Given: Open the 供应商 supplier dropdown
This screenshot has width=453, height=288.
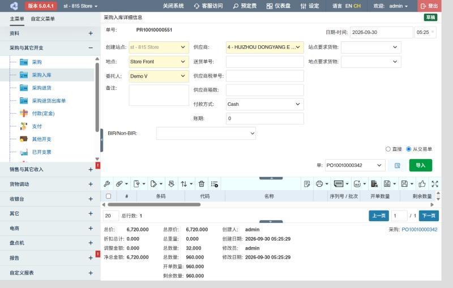Looking at the screenshot, I should click(264, 47).
